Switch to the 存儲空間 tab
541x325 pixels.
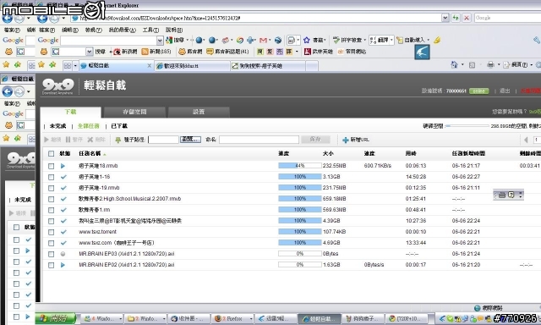(134, 112)
